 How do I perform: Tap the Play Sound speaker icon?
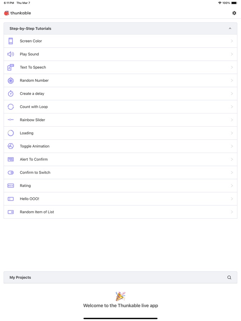pyautogui.click(x=11, y=54)
